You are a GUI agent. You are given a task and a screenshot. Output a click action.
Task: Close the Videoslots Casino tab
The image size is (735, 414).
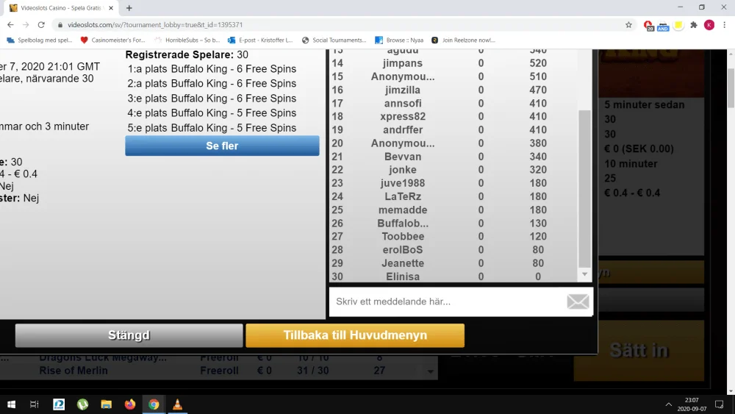pyautogui.click(x=111, y=8)
